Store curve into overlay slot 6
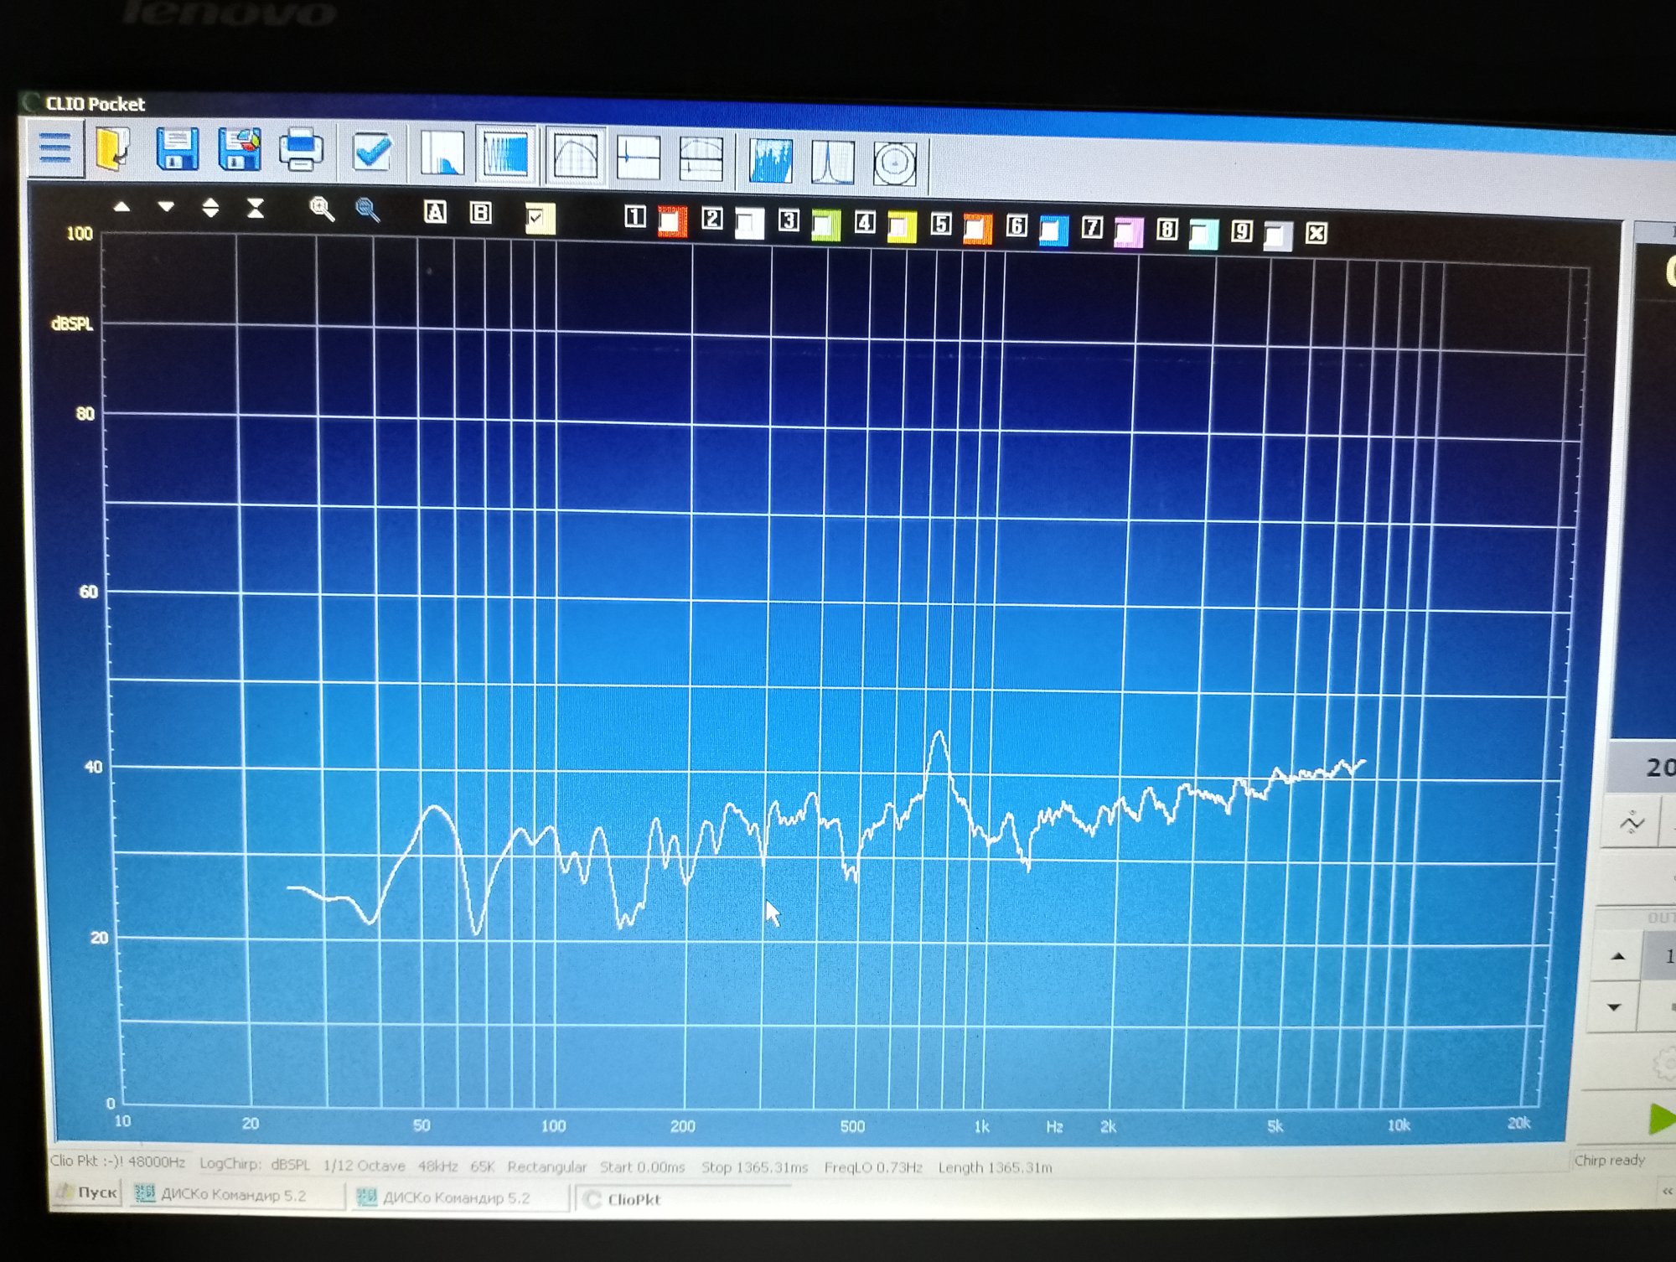1676x1262 pixels. [1016, 225]
